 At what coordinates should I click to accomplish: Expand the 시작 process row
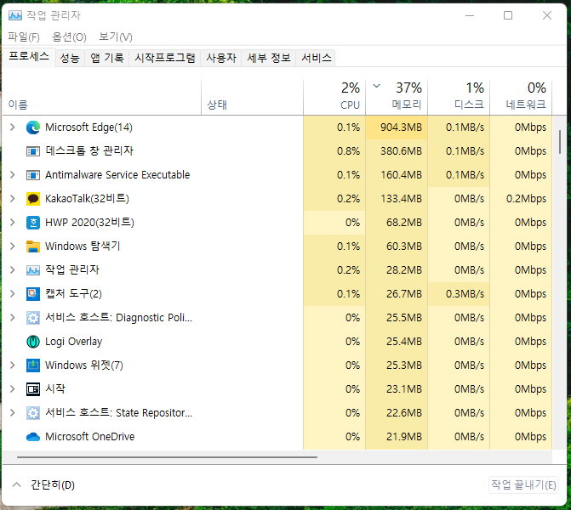coord(13,388)
